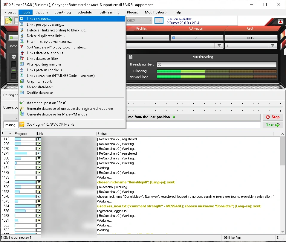Image resolution: width=286 pixels, height=242 pixels.
Task: Click the Profiles tab header
Action: 142,28
